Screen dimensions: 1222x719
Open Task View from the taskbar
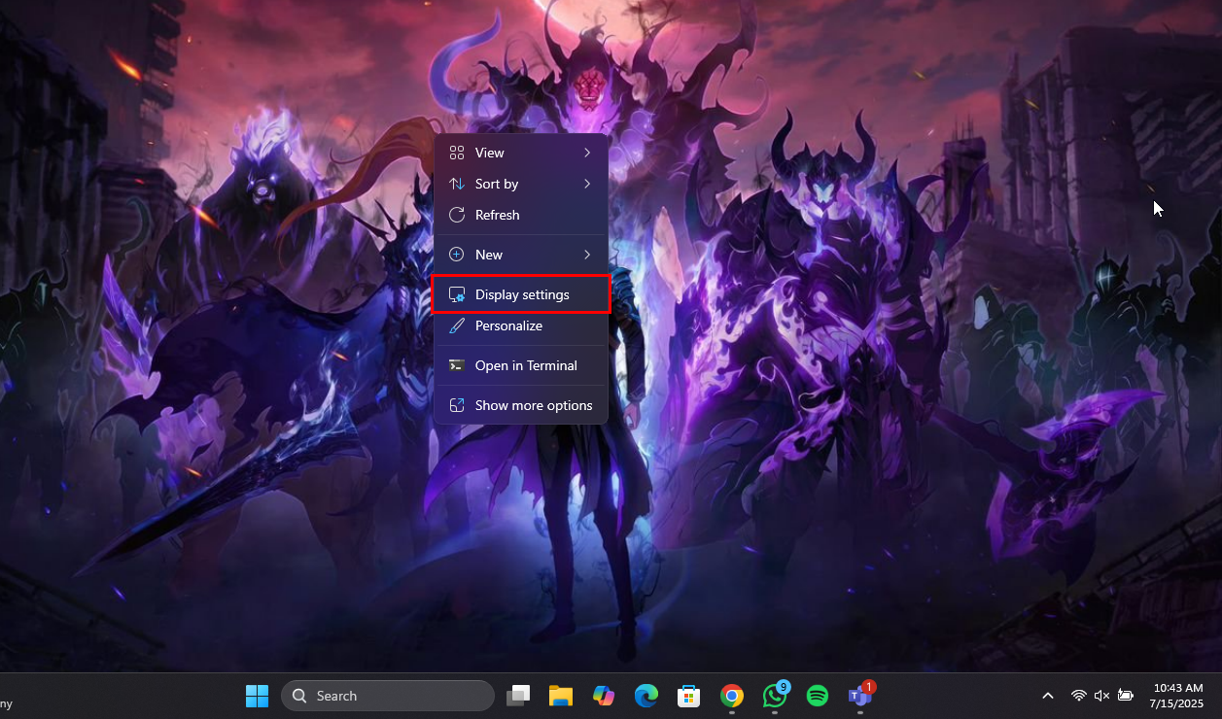519,696
